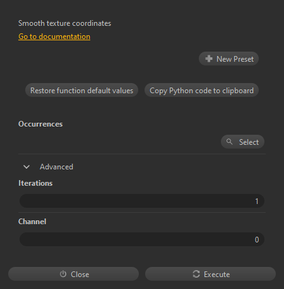Screen dimensions: 284x289
Task: Click the Channel value 0
Action: click(257, 240)
